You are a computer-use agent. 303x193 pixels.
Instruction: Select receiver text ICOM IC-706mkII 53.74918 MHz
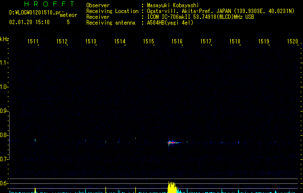pyautogui.click(x=200, y=17)
